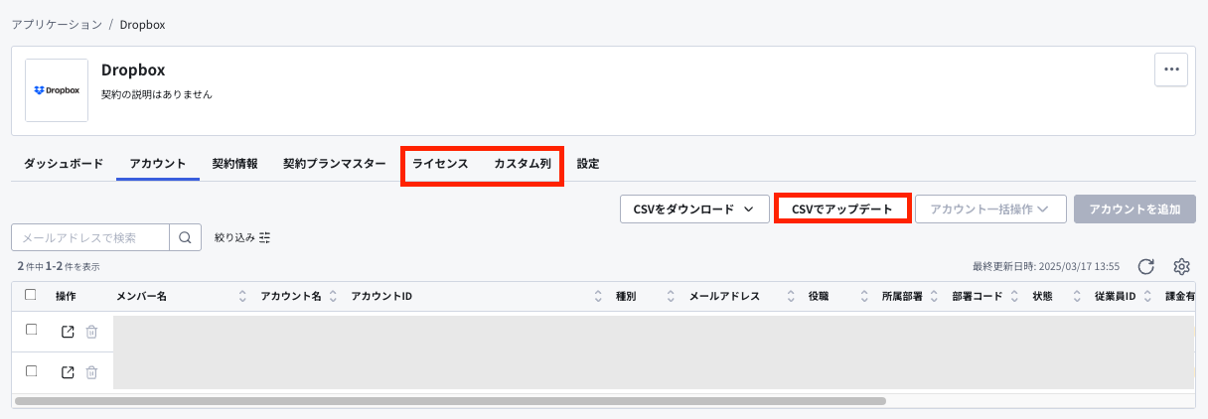1208x419 pixels.
Task: Tick the second row checkbox
Action: coord(31,370)
